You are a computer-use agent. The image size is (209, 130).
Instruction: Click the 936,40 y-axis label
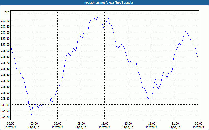point(5,80)
